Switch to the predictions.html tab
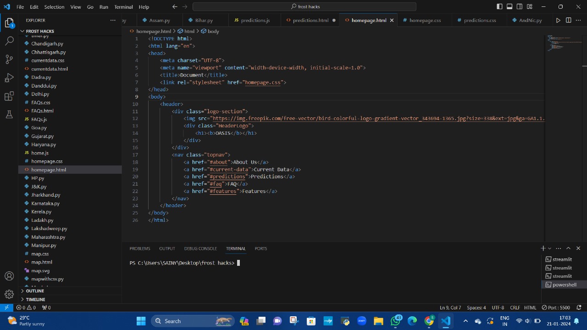The image size is (587, 330). tap(310, 20)
